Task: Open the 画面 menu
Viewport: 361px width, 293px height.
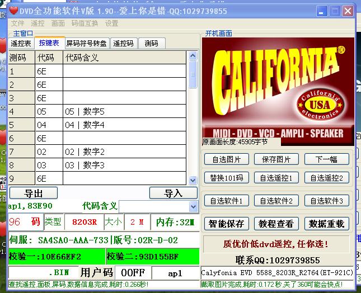Action: click(x=58, y=23)
